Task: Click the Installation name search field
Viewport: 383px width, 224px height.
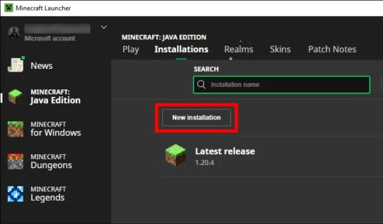Action: pyautogui.click(x=281, y=85)
